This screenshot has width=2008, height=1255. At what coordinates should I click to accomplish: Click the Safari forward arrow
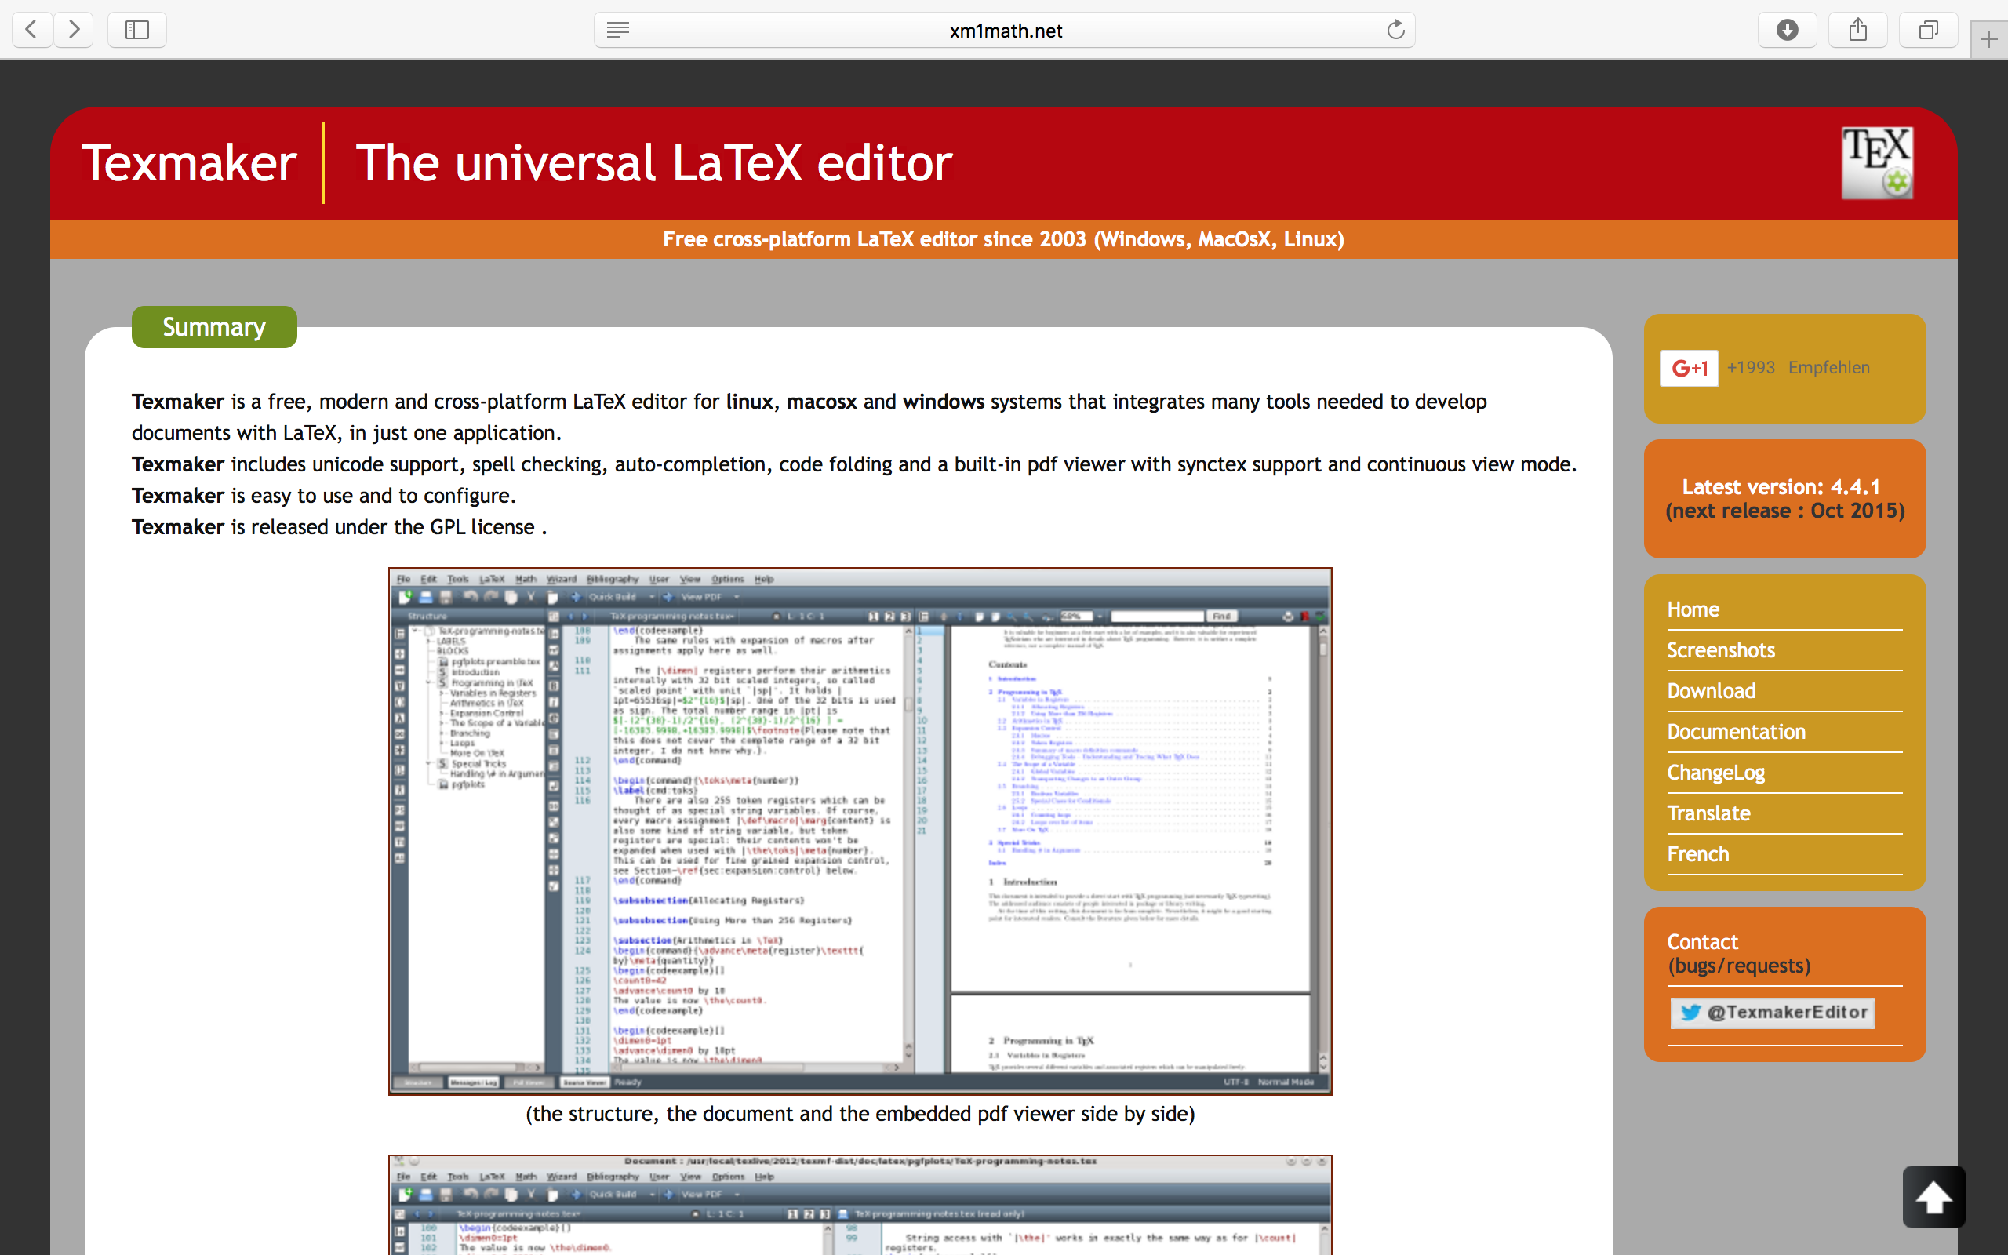click(x=74, y=30)
